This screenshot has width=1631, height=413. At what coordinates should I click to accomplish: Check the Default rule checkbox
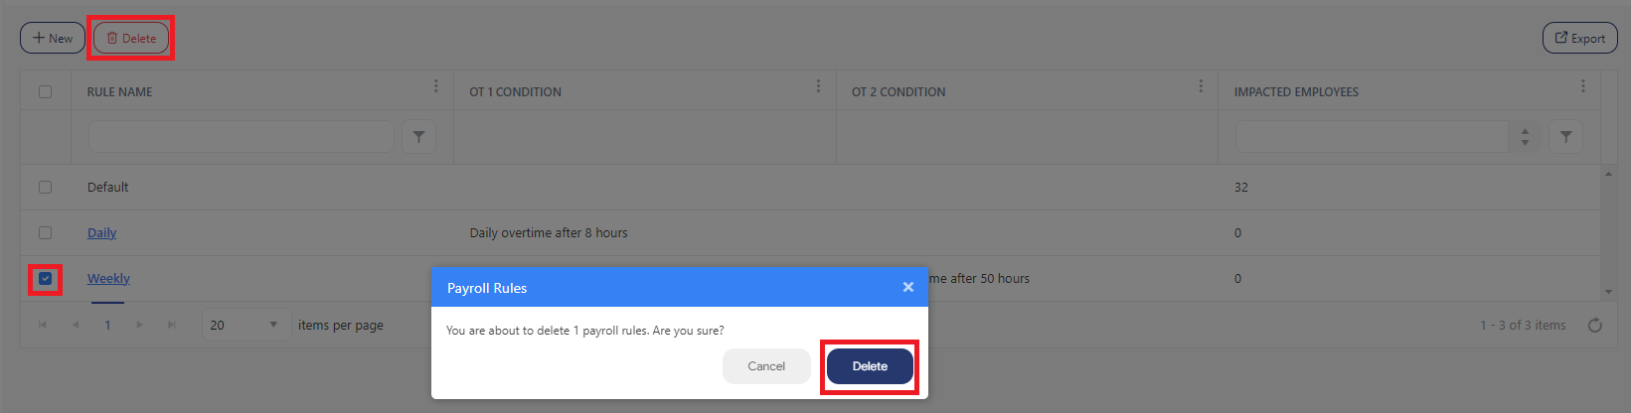(x=45, y=187)
